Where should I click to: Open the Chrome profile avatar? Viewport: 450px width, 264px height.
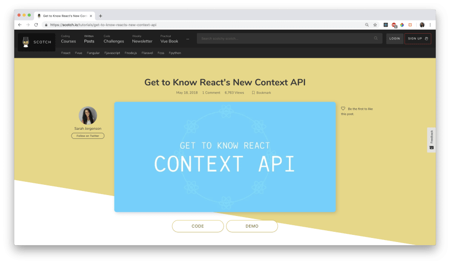(x=422, y=25)
